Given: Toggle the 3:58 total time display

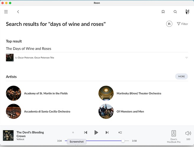Looking at the screenshot, I should [x=134, y=141].
